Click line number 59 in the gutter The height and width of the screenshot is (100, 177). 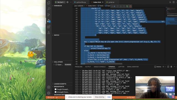coord(76,42)
